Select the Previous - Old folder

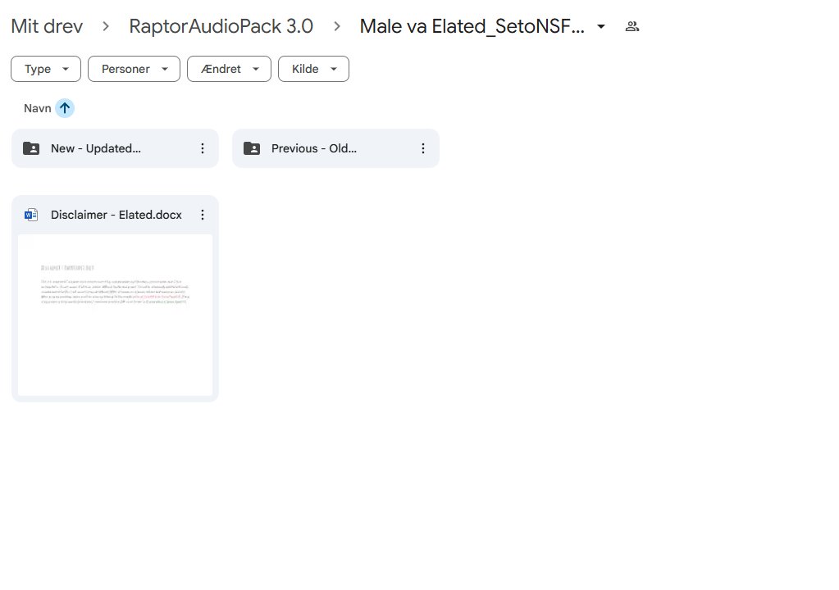(335, 148)
